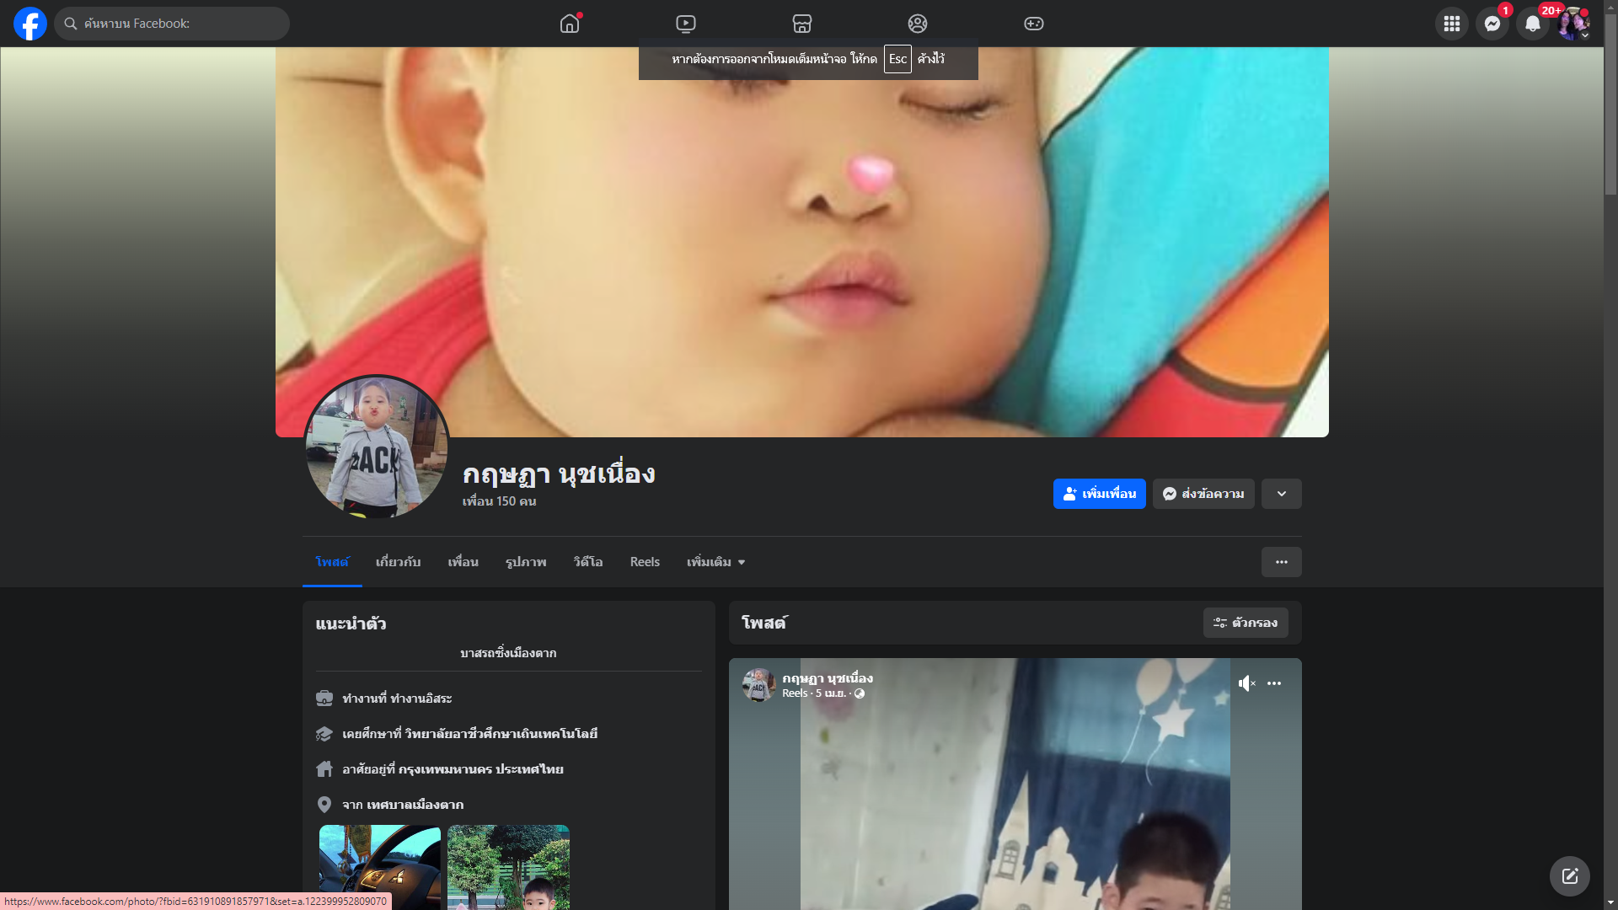Switch to the Reels tab
This screenshot has width=1618, height=910.
click(x=645, y=562)
